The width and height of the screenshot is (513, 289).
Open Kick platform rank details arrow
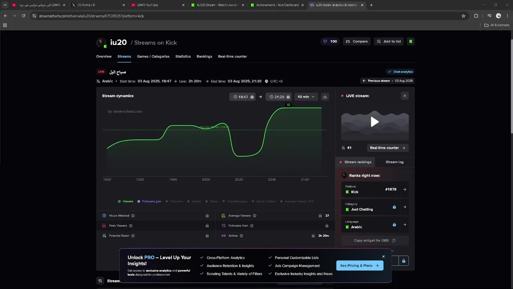click(x=405, y=189)
